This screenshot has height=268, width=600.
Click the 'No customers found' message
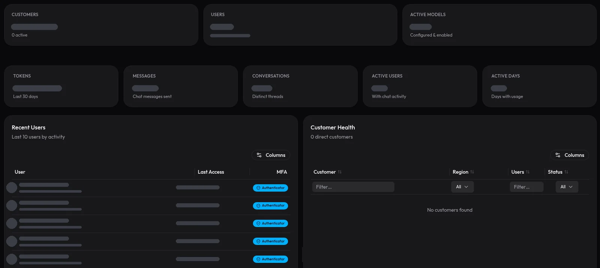pyautogui.click(x=450, y=210)
